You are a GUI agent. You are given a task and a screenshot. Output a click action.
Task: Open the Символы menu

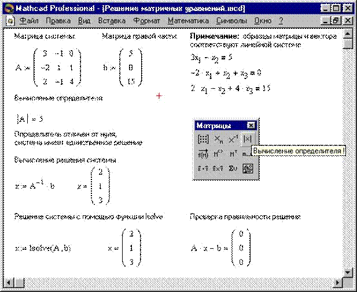[231, 21]
